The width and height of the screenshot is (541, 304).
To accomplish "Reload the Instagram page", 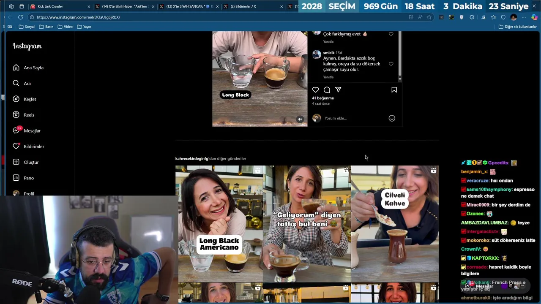I will (20, 17).
